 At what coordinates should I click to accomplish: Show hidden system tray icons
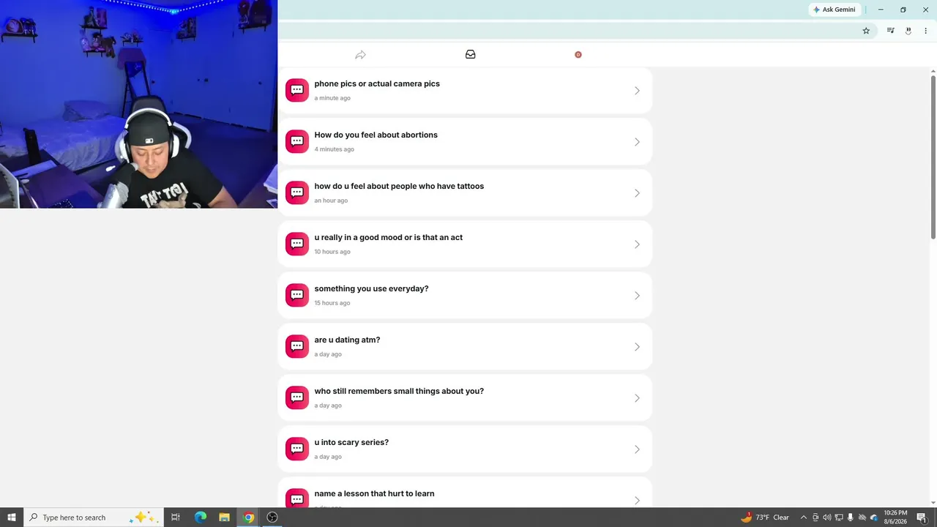[x=803, y=517]
